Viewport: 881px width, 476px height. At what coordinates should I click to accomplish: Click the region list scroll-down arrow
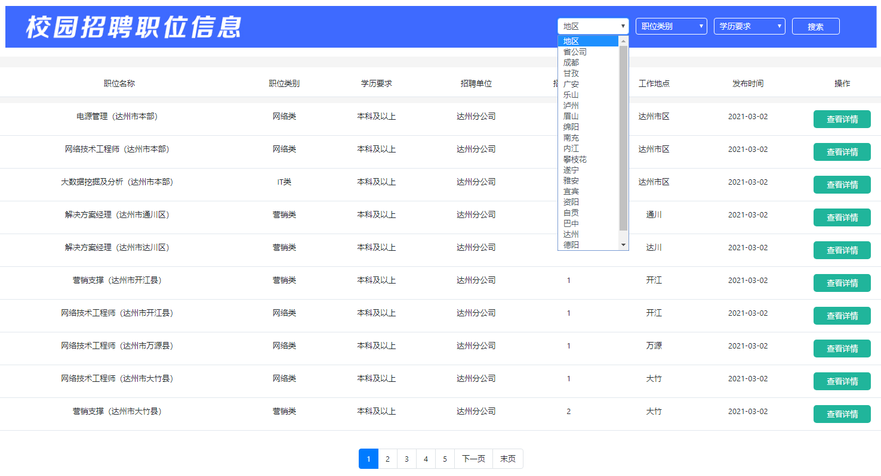point(624,245)
